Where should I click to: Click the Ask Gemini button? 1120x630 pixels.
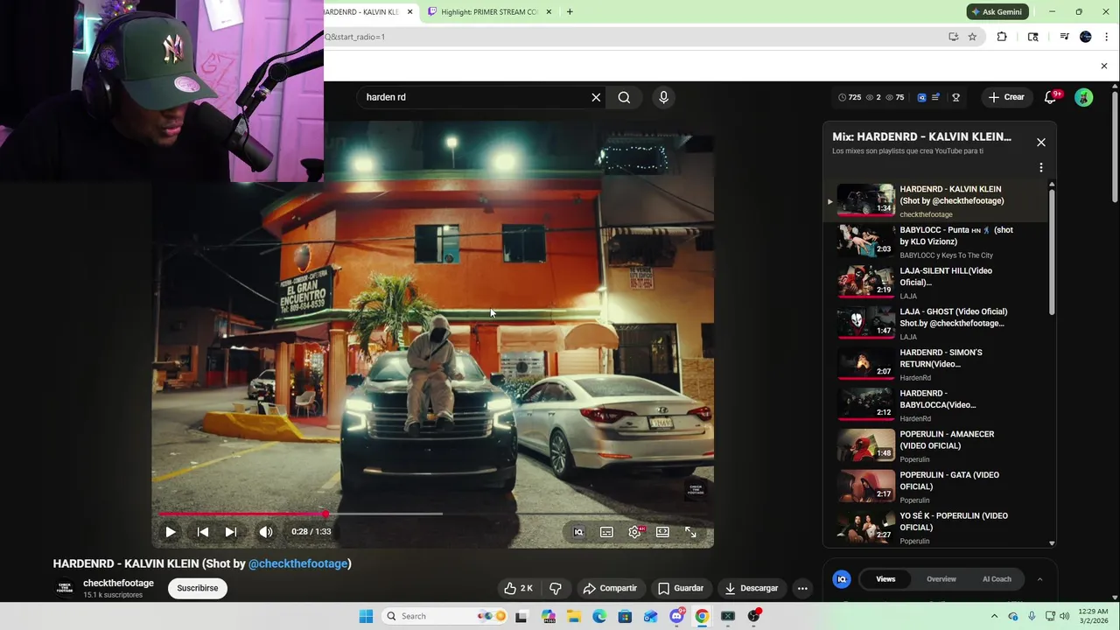(997, 12)
